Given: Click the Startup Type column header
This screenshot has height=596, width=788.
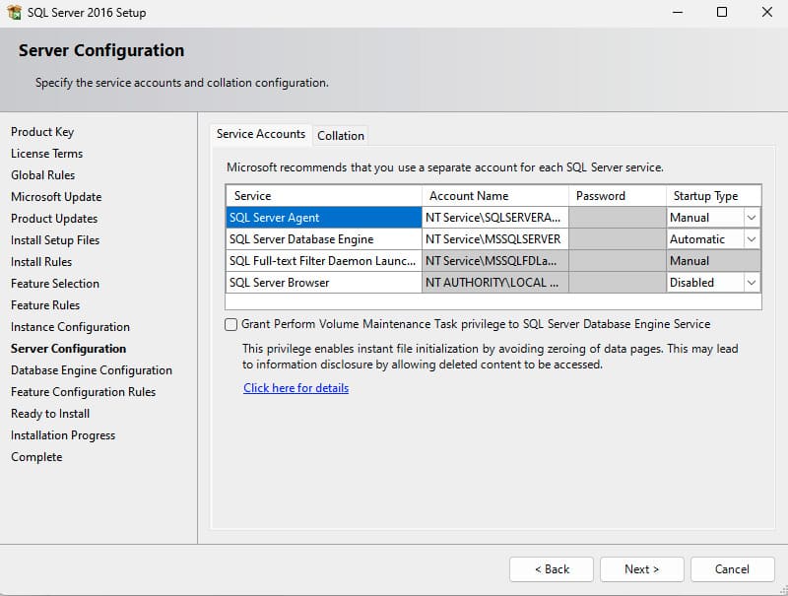Looking at the screenshot, I should click(x=705, y=196).
